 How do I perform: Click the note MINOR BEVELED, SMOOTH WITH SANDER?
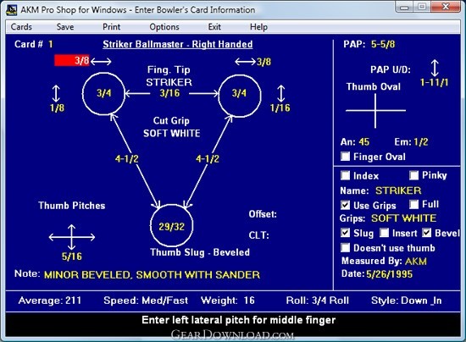pyautogui.click(x=152, y=274)
